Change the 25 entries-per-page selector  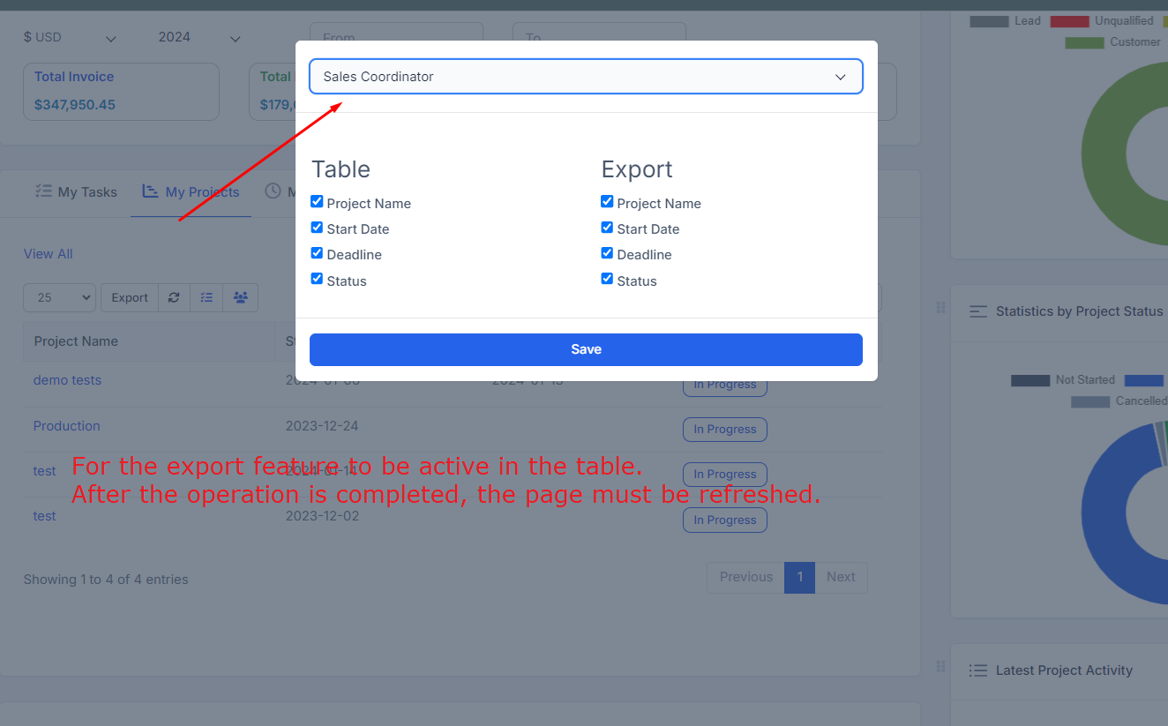point(60,297)
